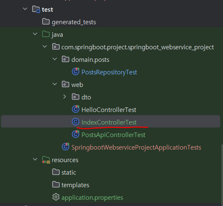This screenshot has height=206, width=223.
Task: Collapse the web package chevron
Action: [55, 84]
